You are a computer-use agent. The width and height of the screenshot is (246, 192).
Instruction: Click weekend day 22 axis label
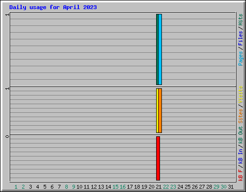pos(166,187)
